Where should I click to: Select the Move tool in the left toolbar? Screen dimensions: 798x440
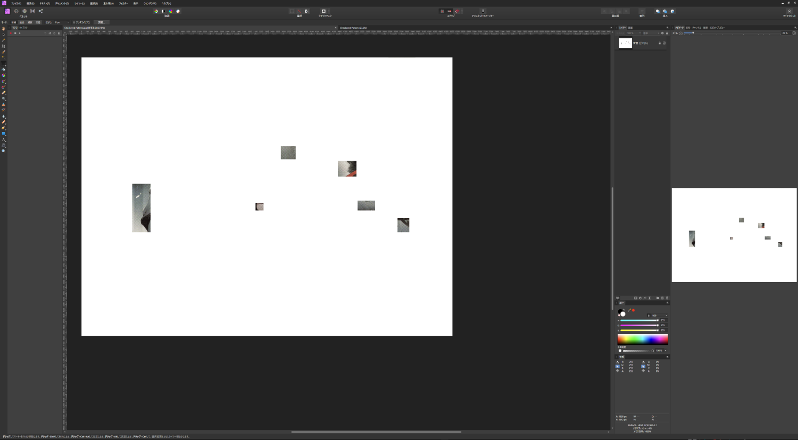pyautogui.click(x=3, y=36)
